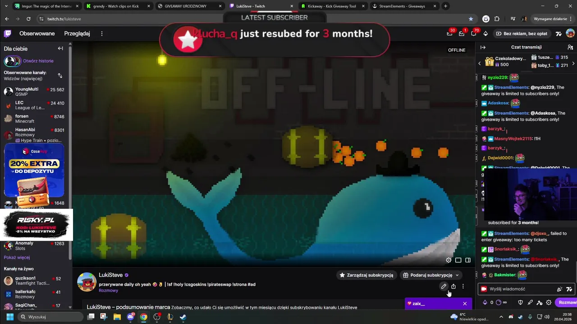Toggle the player side-panel layout icon
Viewport: 577px width, 324px height.
pos(468,260)
